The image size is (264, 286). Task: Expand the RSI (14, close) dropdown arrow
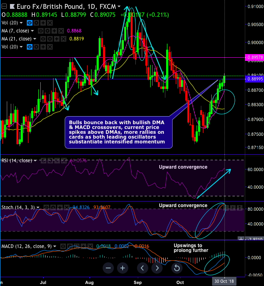(x=35, y=161)
